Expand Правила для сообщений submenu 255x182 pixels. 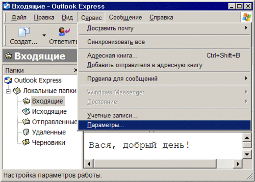coord(164,78)
